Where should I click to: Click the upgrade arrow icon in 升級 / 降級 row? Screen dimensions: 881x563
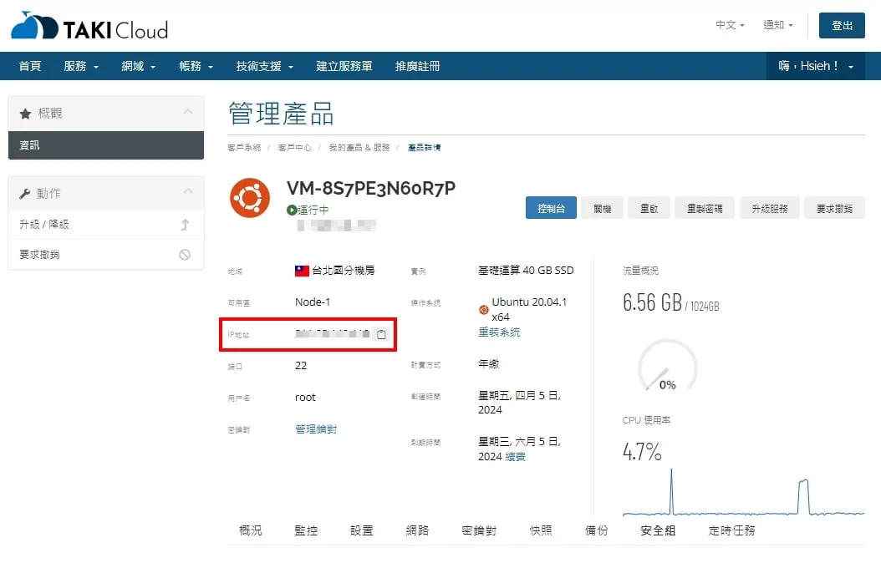coord(185,225)
